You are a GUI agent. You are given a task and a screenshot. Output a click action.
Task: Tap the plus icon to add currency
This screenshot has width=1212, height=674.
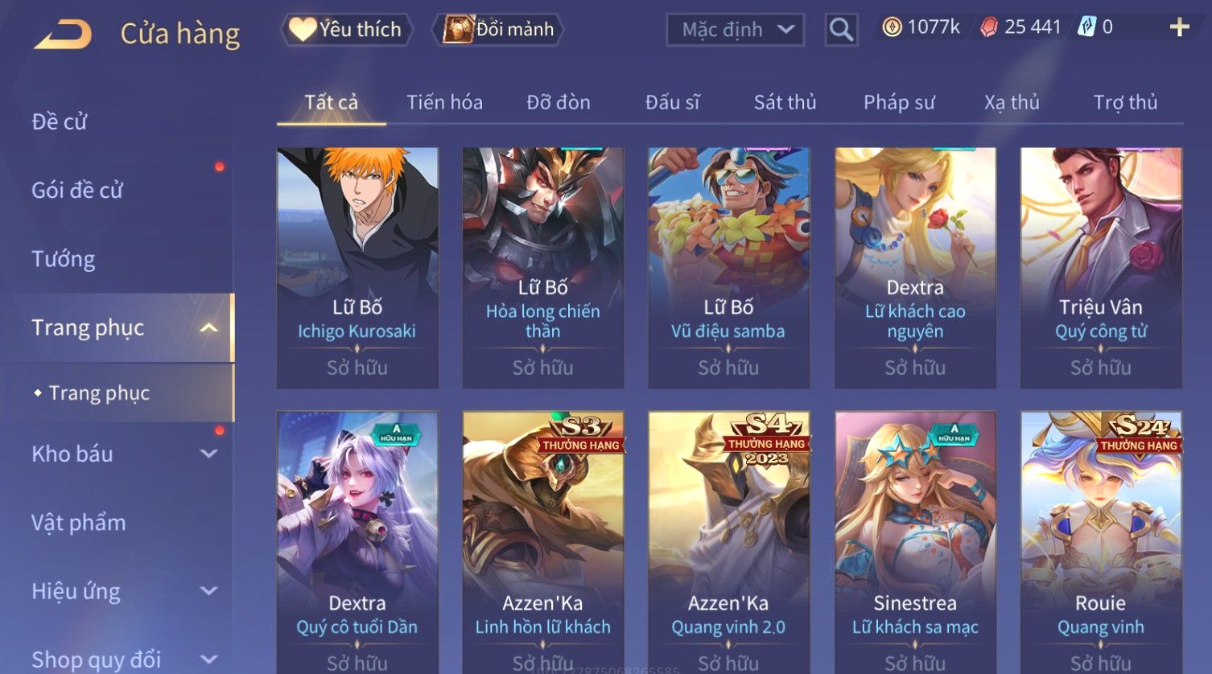[x=1179, y=27]
